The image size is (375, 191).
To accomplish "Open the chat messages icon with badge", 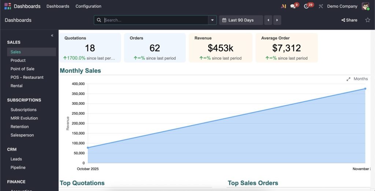I will (x=293, y=6).
